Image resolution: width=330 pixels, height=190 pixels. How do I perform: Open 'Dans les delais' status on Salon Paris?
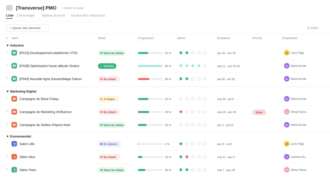tap(112, 170)
